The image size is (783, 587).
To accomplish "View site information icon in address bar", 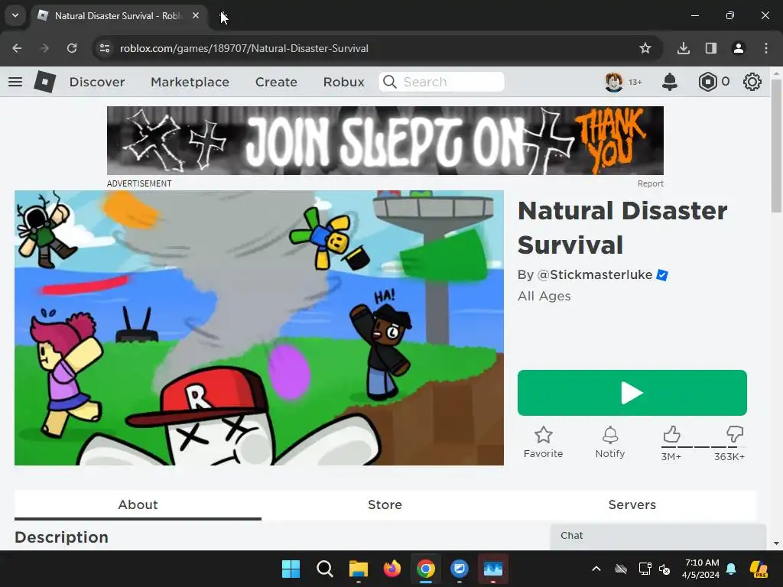I will click(x=104, y=48).
